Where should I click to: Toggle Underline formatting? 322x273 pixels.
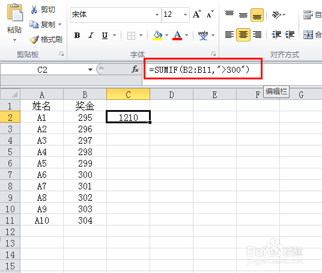(105, 35)
